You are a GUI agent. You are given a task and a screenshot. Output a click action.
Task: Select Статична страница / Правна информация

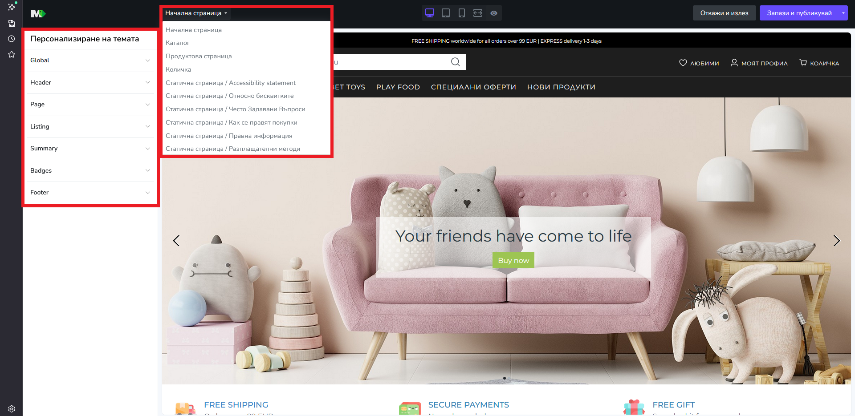(x=229, y=136)
